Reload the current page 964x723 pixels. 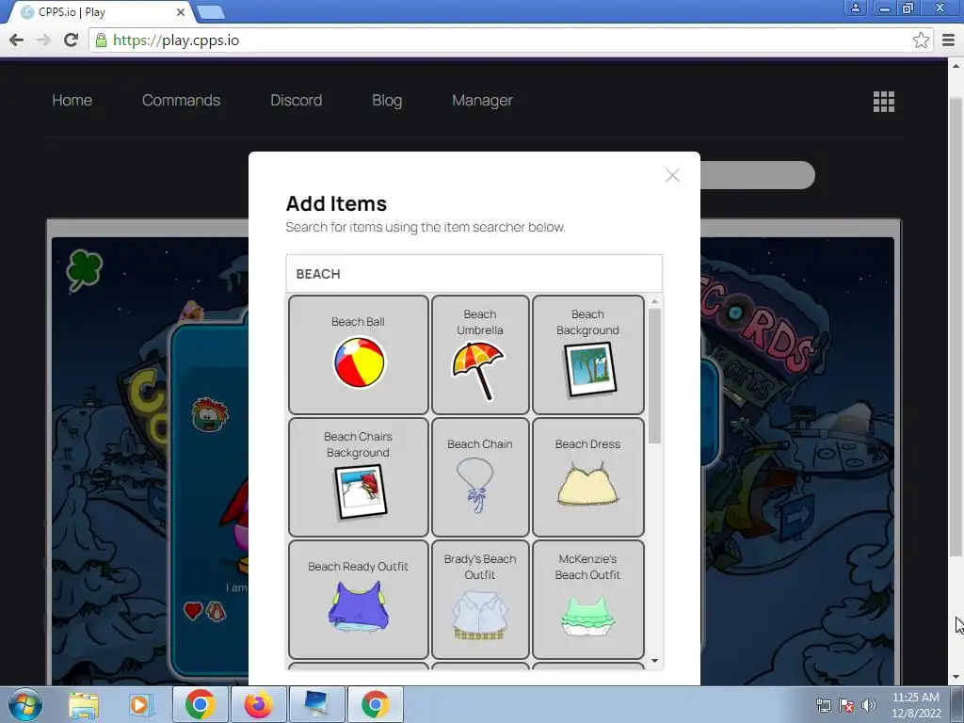(72, 40)
